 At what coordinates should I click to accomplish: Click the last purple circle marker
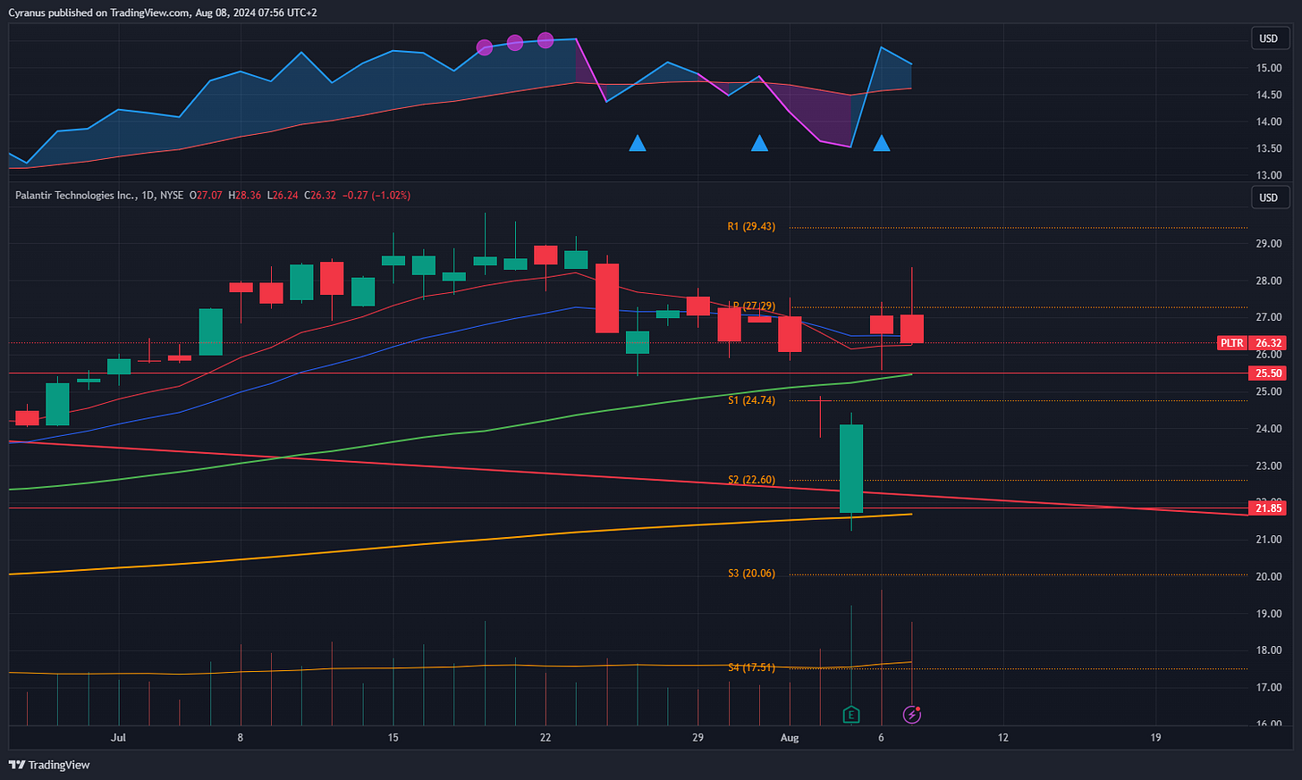click(x=545, y=40)
